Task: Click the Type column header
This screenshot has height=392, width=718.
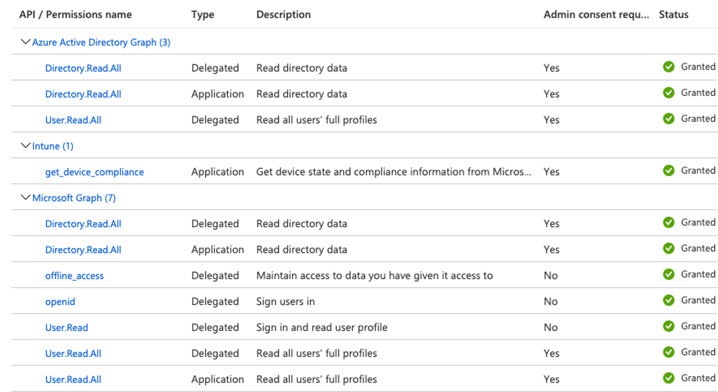Action: tap(203, 15)
